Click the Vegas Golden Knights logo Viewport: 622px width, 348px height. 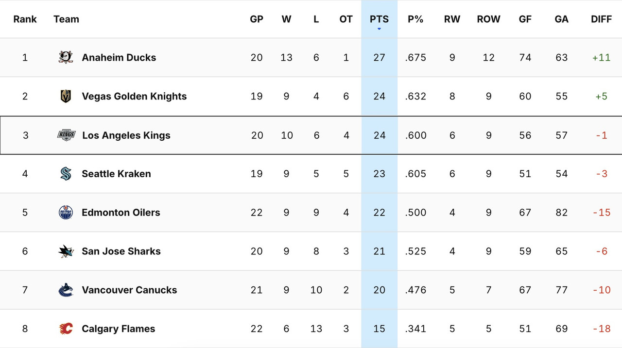65,96
